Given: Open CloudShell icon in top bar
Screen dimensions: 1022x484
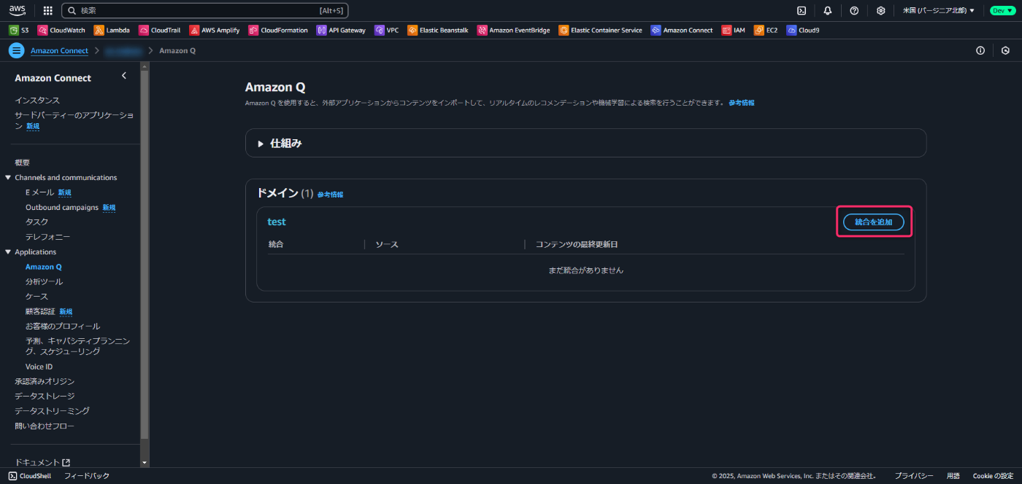Looking at the screenshot, I should click(801, 11).
